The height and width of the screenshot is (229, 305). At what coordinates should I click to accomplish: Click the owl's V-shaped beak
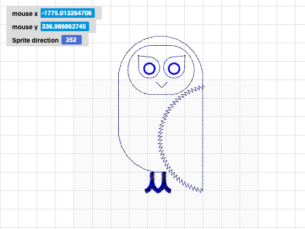[x=162, y=85]
